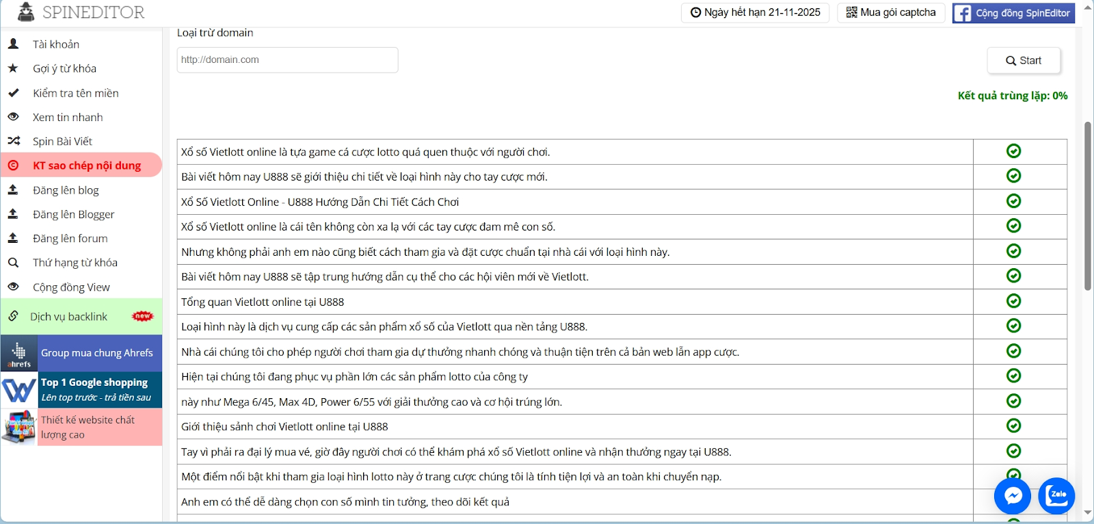1094x524 pixels.
Task: Click the website design thumbnail image
Action: click(x=19, y=427)
